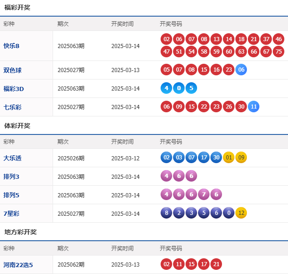Click the date 2025-03-14 in the 7星彩 row
The image size is (288, 274).
[126, 213]
